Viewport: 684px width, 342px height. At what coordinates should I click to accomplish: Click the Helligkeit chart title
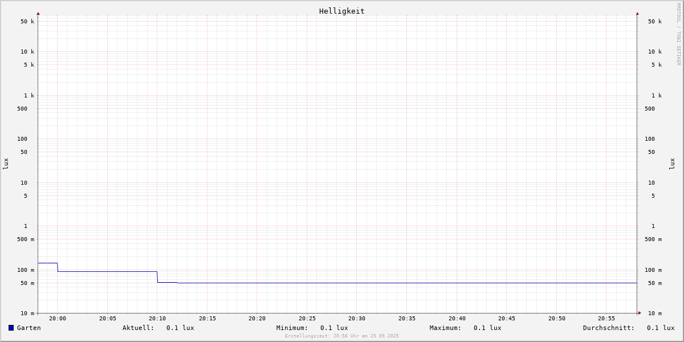(x=341, y=11)
